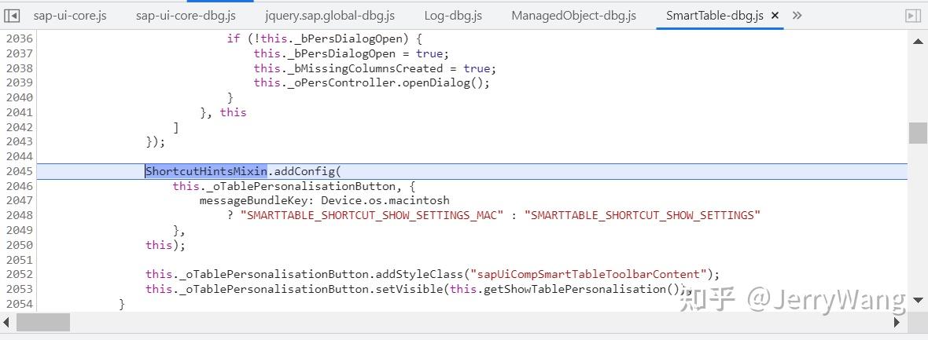Toggle the file navigator sidebar icon
The height and width of the screenshot is (340, 928).
[x=12, y=16]
